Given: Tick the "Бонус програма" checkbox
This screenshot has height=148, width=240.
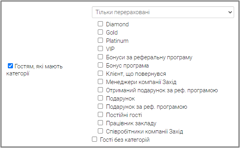Looking at the screenshot, I should pyautogui.click(x=100, y=65).
